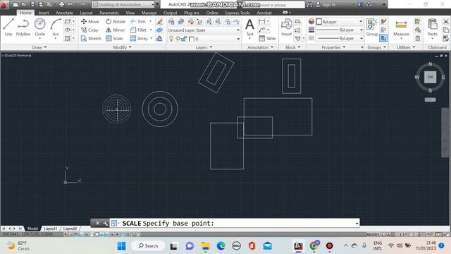This screenshot has height=254, width=451.
Task: Click the Linear dimension tool
Action: point(261,21)
